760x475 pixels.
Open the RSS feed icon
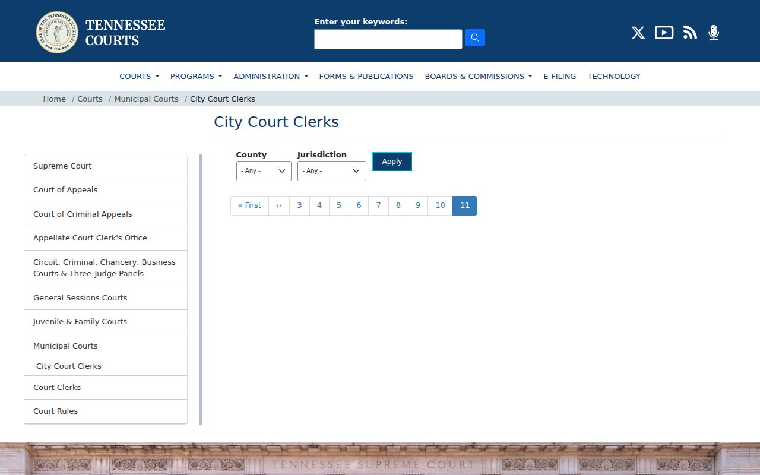coord(690,33)
